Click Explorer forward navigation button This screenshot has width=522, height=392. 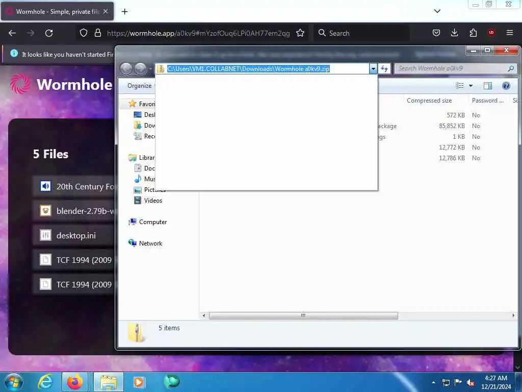141,69
